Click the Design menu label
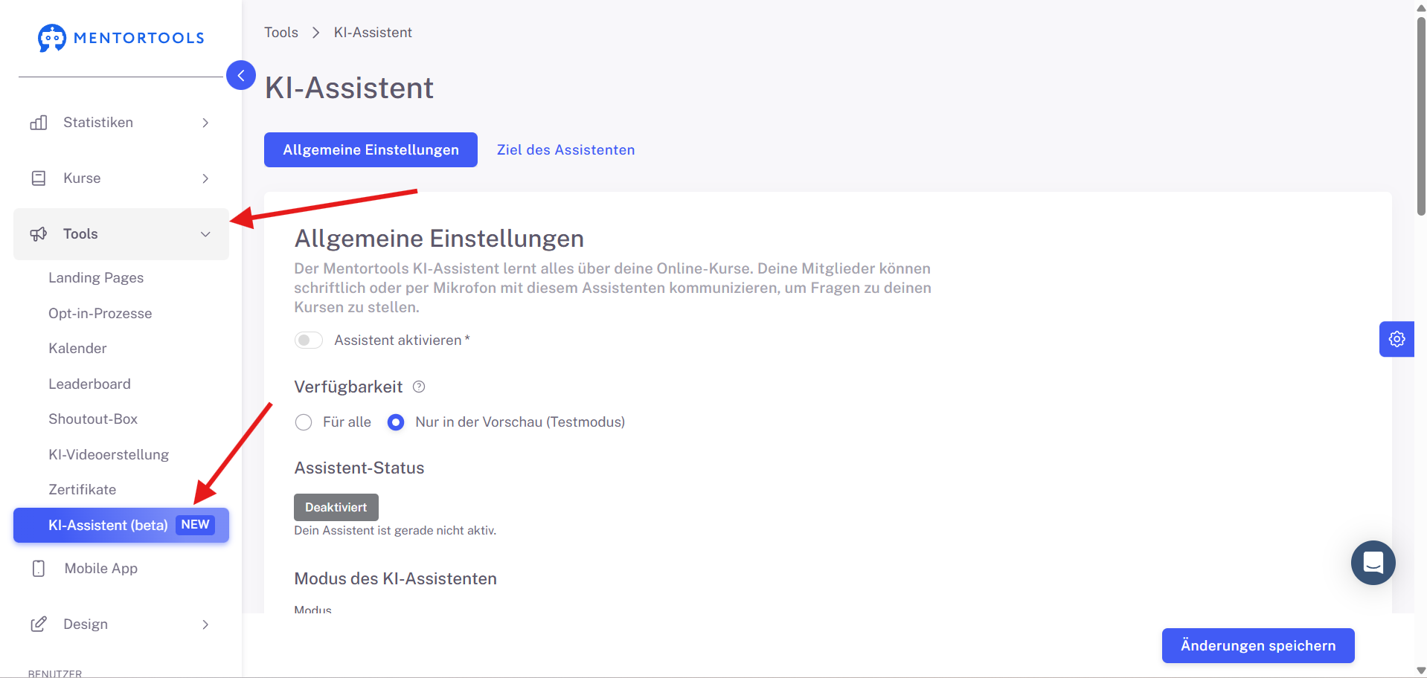The image size is (1427, 678). tap(86, 624)
